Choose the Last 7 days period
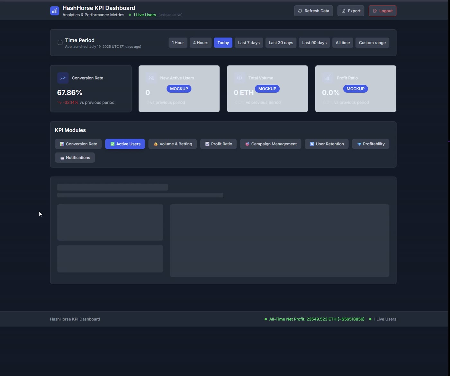 pos(249,43)
